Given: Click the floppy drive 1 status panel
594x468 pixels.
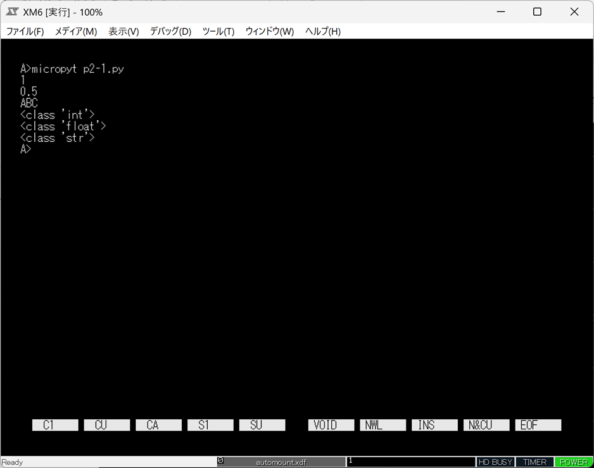Looking at the screenshot, I should [410, 462].
